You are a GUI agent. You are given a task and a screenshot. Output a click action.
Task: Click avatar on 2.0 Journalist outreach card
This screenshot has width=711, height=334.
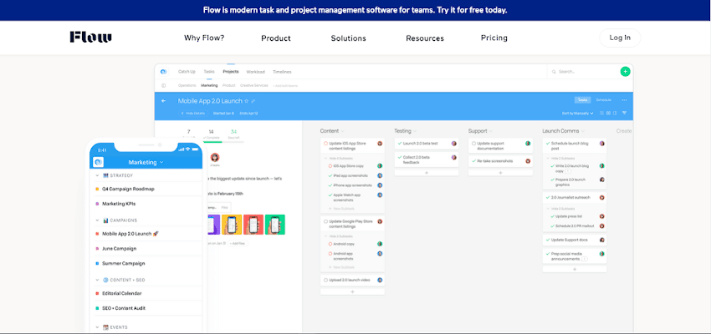click(602, 198)
